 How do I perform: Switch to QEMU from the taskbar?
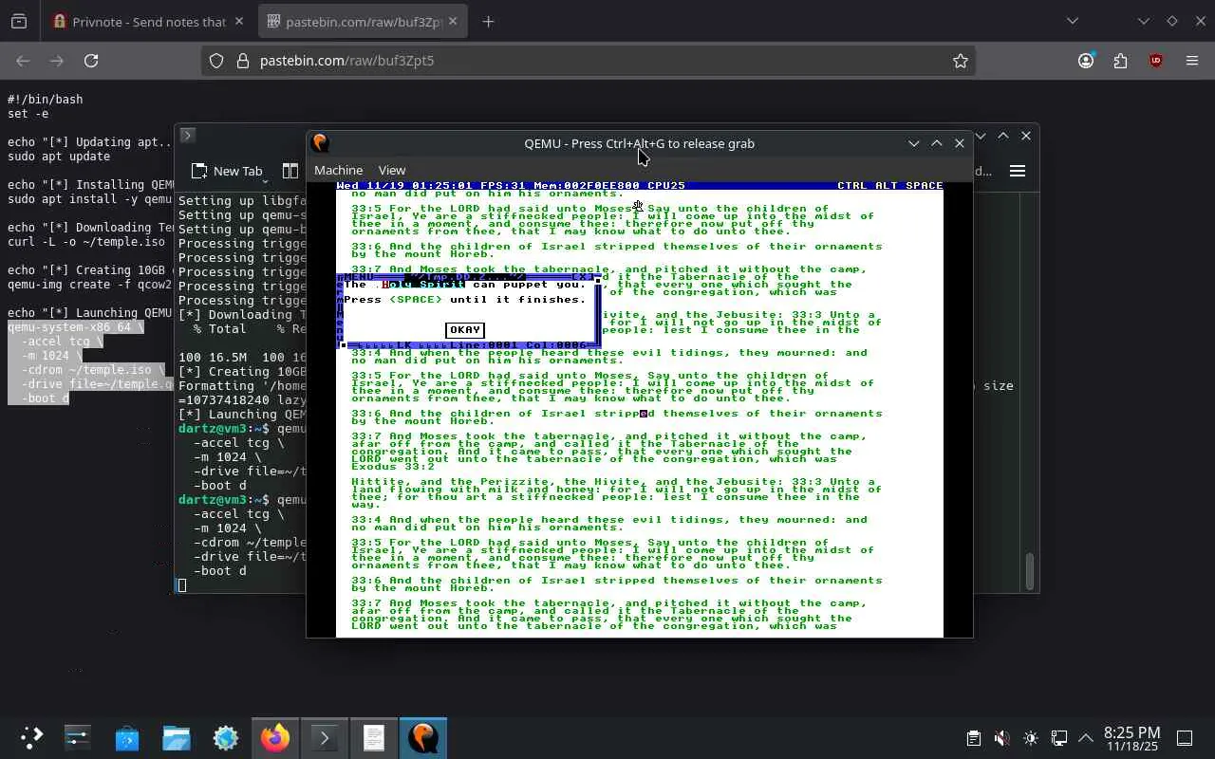click(423, 737)
